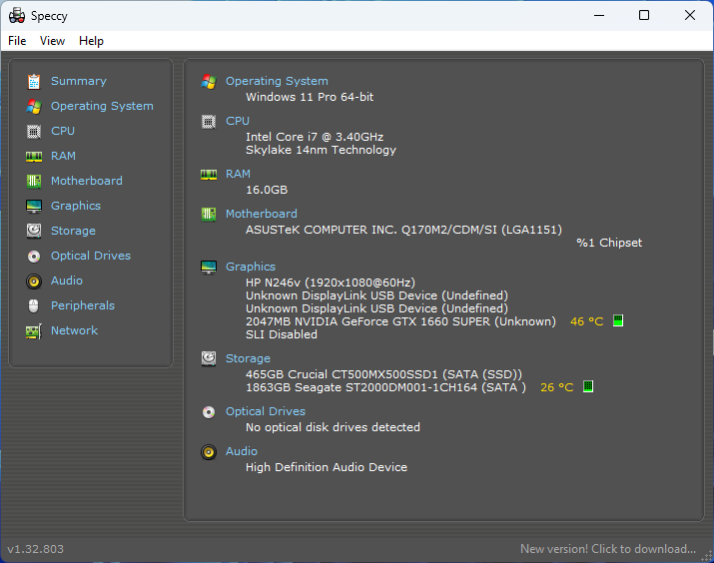Viewport: 714px width, 563px height.
Task: Click the Summary clipboard icon in sidebar
Action: 34,82
